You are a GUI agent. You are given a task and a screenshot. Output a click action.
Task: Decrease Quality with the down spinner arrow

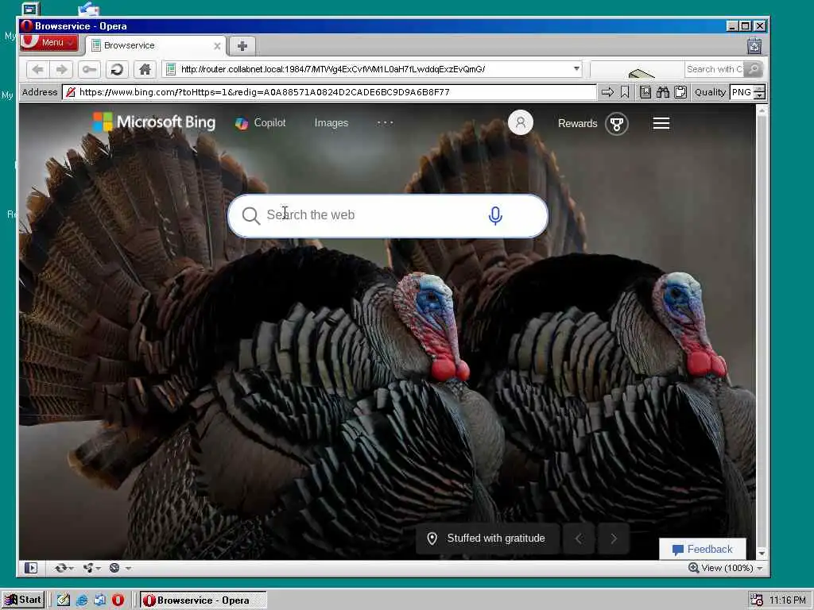point(759,96)
